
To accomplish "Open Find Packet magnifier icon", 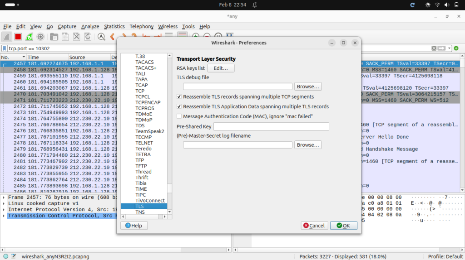I will coord(101,37).
